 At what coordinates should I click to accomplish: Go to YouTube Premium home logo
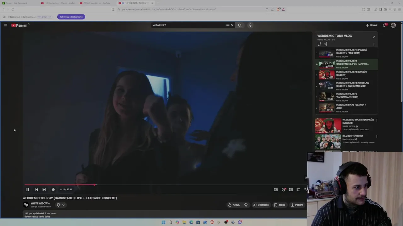pos(20,25)
